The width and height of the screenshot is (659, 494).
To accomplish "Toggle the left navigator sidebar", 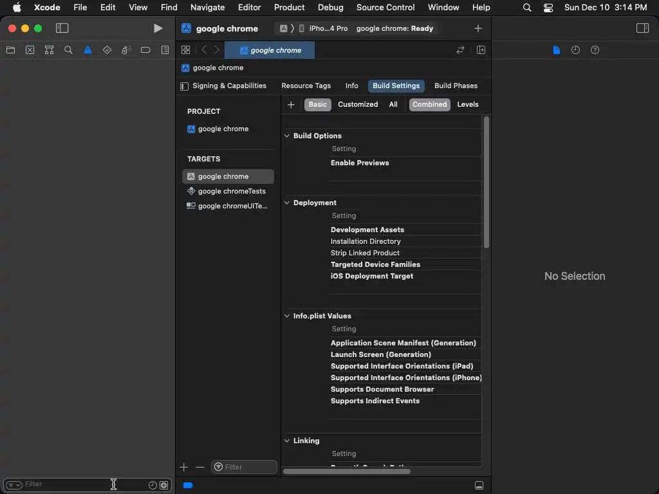I will [62, 28].
